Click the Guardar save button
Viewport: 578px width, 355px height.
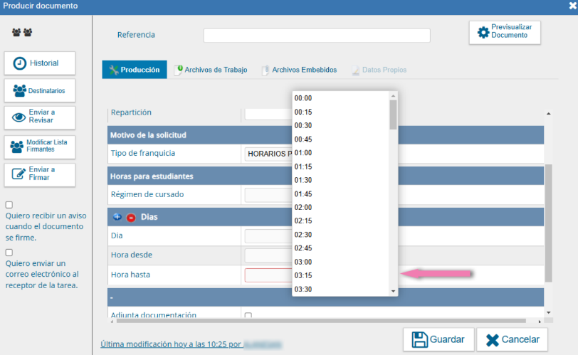tap(437, 339)
